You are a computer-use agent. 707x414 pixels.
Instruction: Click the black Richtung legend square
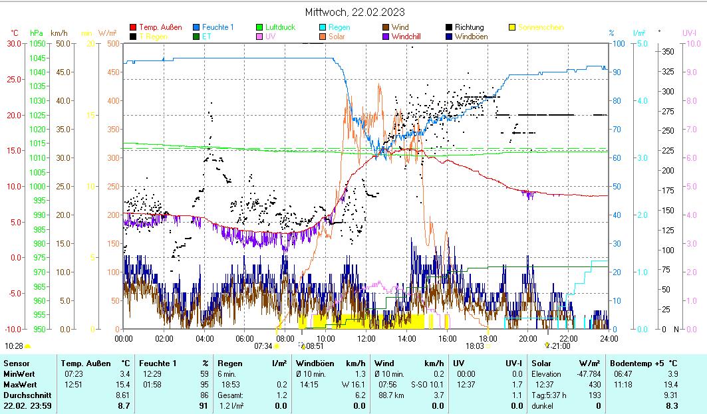(450, 27)
